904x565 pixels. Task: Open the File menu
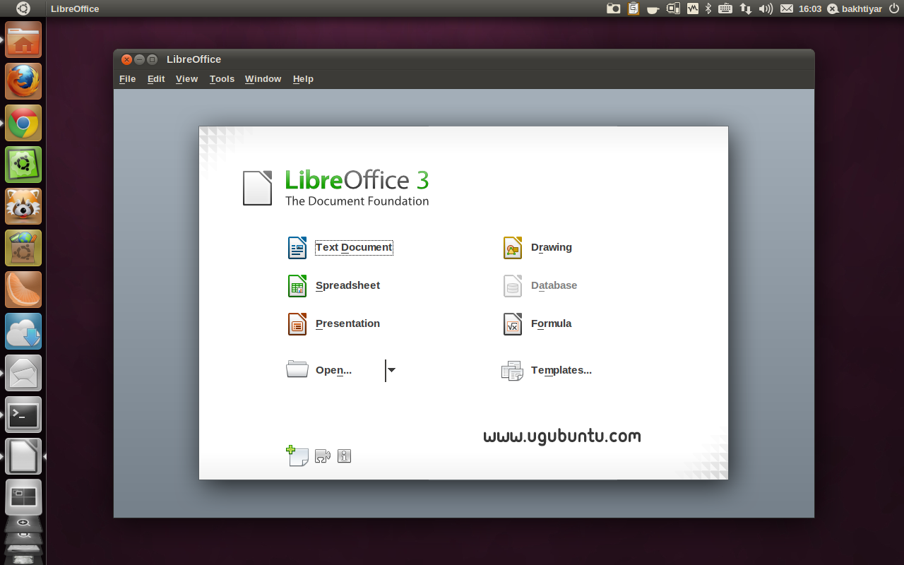click(x=127, y=79)
